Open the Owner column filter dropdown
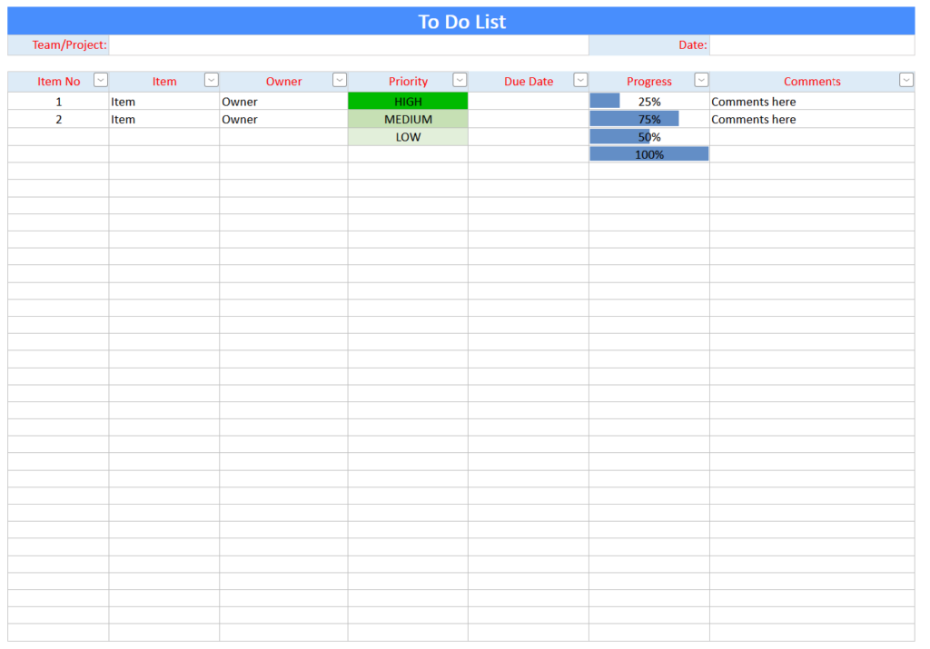This screenshot has height=649, width=930. [x=340, y=80]
